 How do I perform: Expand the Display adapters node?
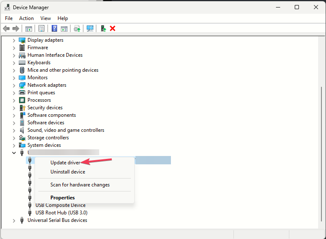tap(14, 40)
